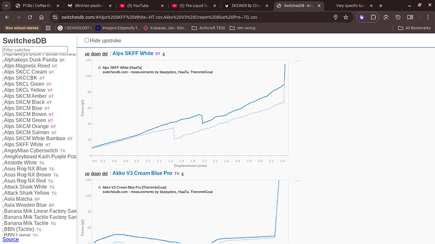Open the Extensions puzzle icon

coord(373,17)
